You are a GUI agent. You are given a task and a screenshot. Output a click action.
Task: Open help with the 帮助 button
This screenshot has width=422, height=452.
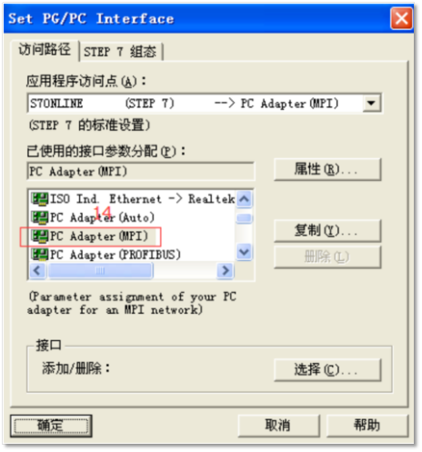click(367, 426)
